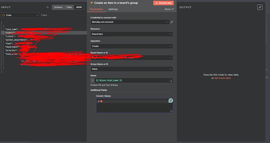Open the Group Name dropdown showing Inbox
Viewport: 270px width, 143px height.
131,69
